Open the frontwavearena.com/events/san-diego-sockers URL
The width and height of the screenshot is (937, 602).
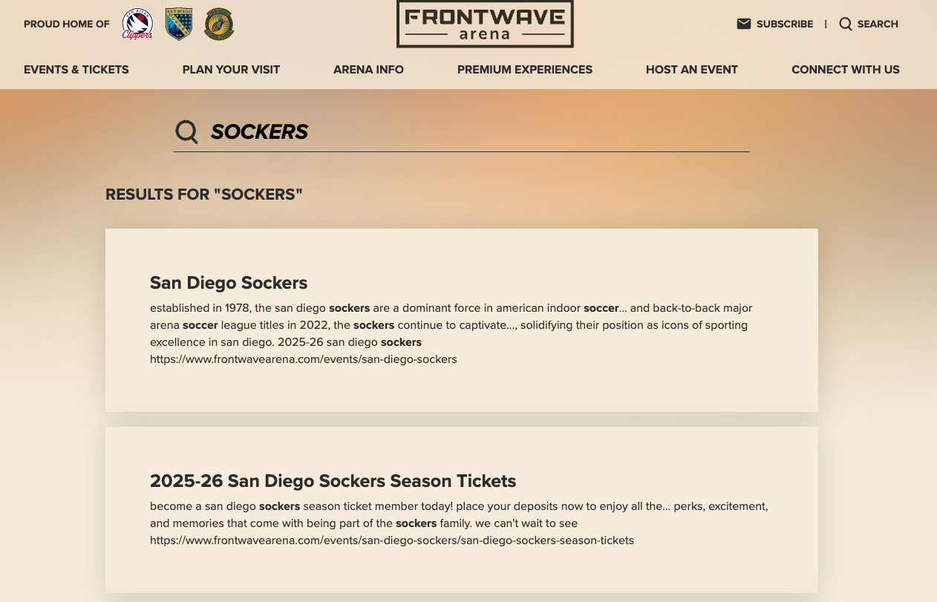tap(304, 359)
